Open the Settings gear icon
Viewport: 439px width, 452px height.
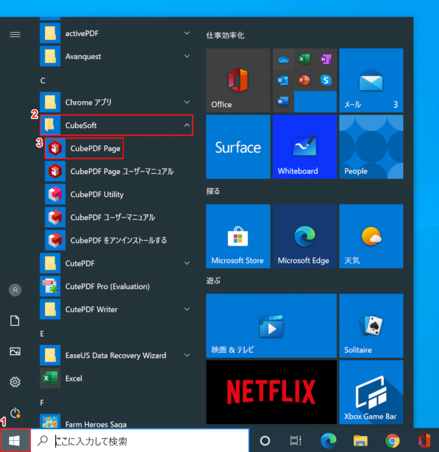coord(15,382)
